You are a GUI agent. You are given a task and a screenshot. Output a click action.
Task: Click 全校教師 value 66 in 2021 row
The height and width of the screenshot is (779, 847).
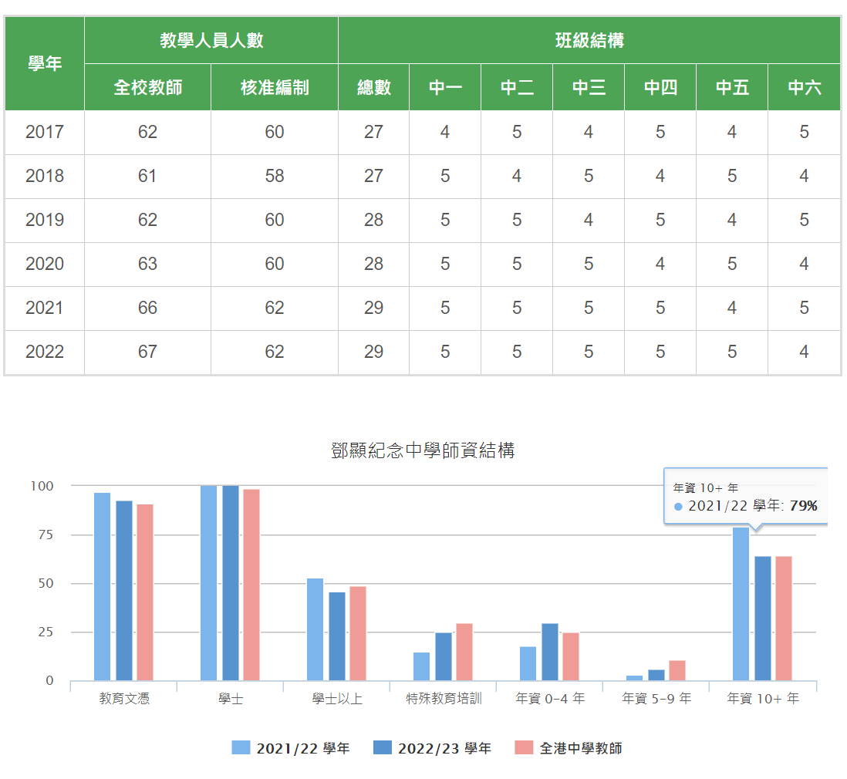[147, 309]
